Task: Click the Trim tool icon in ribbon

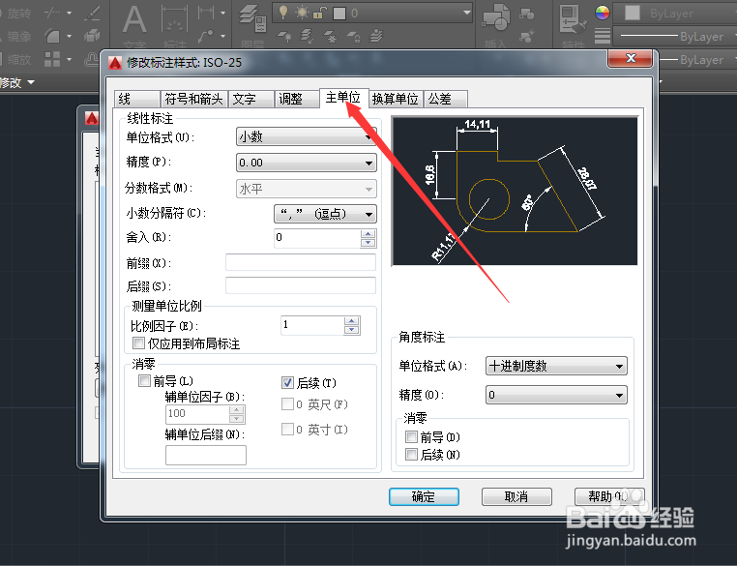Action: (x=52, y=14)
